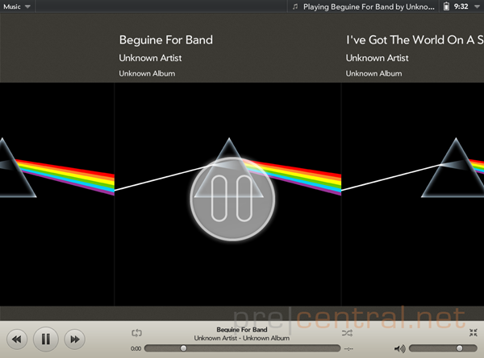The image size is (484, 358).
Task: Select the I've Got The World album cover
Action: (413, 194)
